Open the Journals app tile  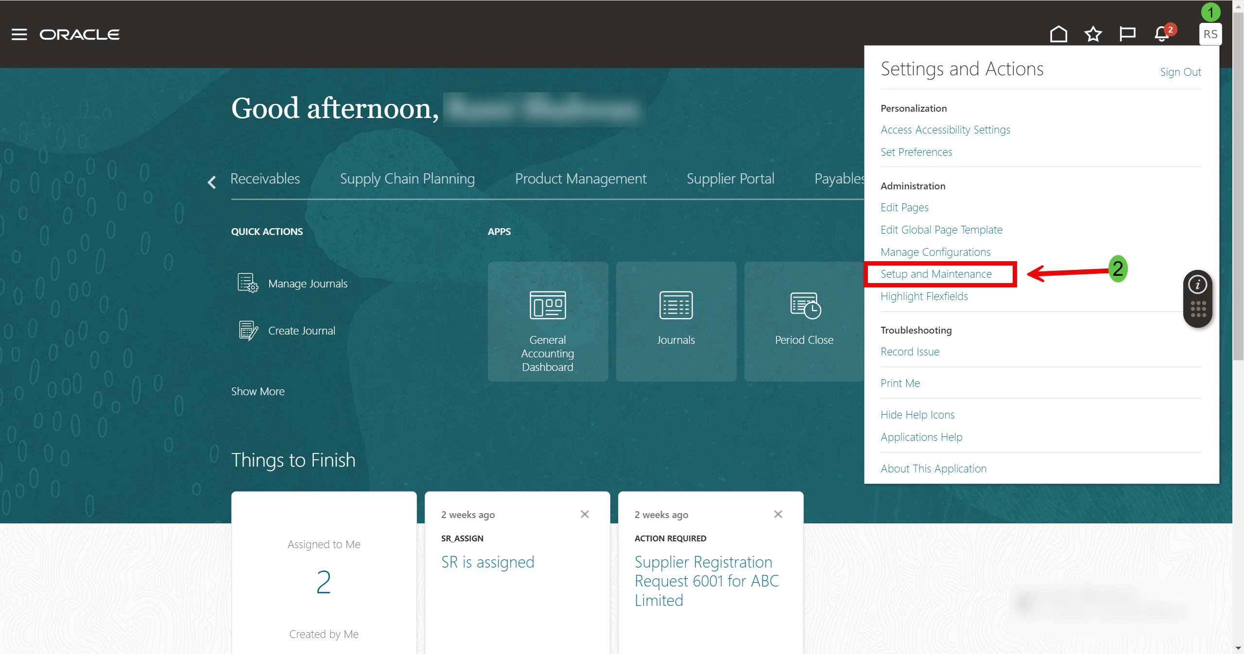point(676,321)
